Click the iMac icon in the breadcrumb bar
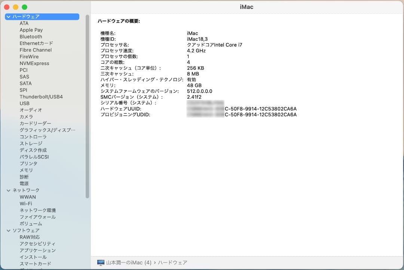This screenshot has height=270, width=404. pos(100,263)
